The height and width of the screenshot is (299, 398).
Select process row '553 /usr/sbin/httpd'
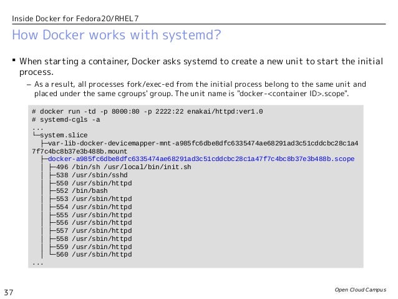coord(91,199)
